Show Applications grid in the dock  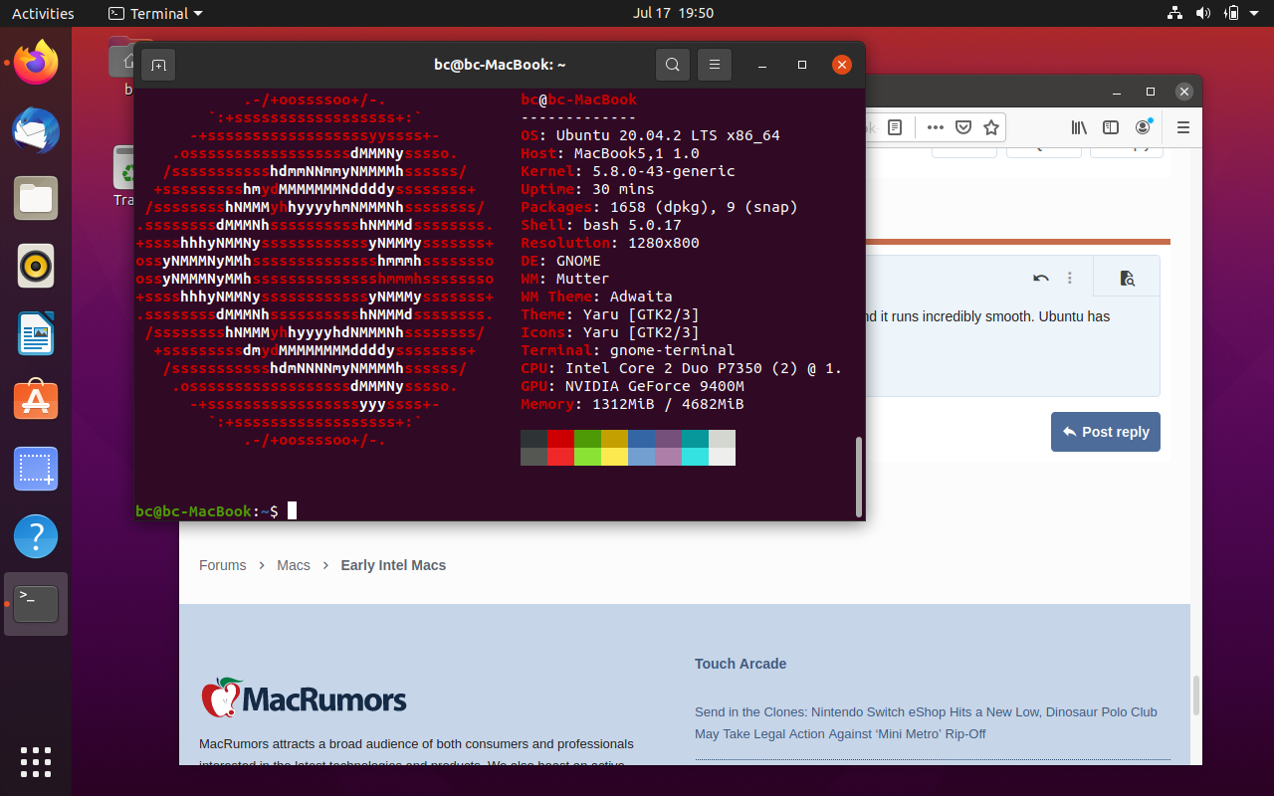36,761
